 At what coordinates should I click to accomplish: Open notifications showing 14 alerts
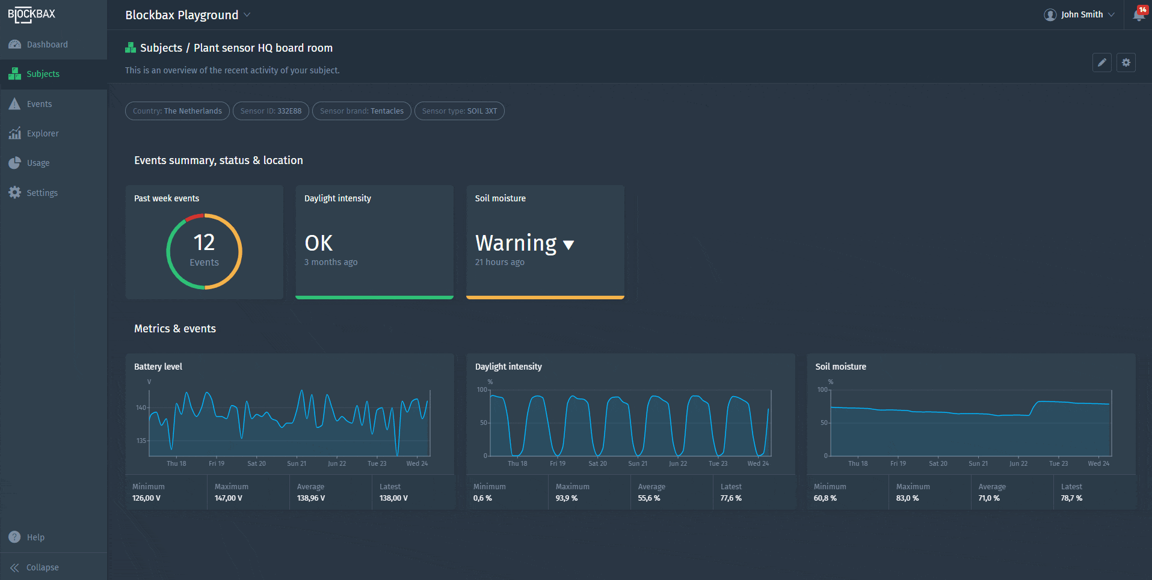[1139, 14]
